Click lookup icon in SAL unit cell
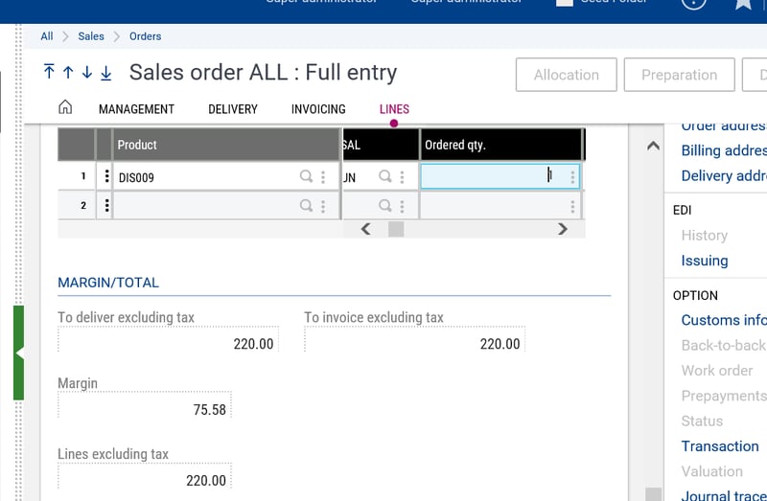This screenshot has width=767, height=501. [385, 176]
